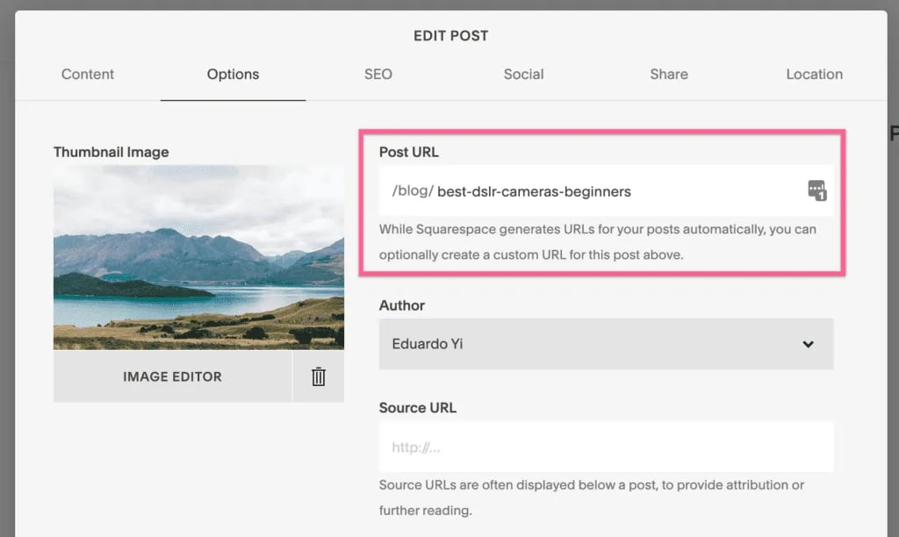Image resolution: width=899 pixels, height=537 pixels.
Task: Click the /blog/ URL prefix text
Action: [x=412, y=191]
